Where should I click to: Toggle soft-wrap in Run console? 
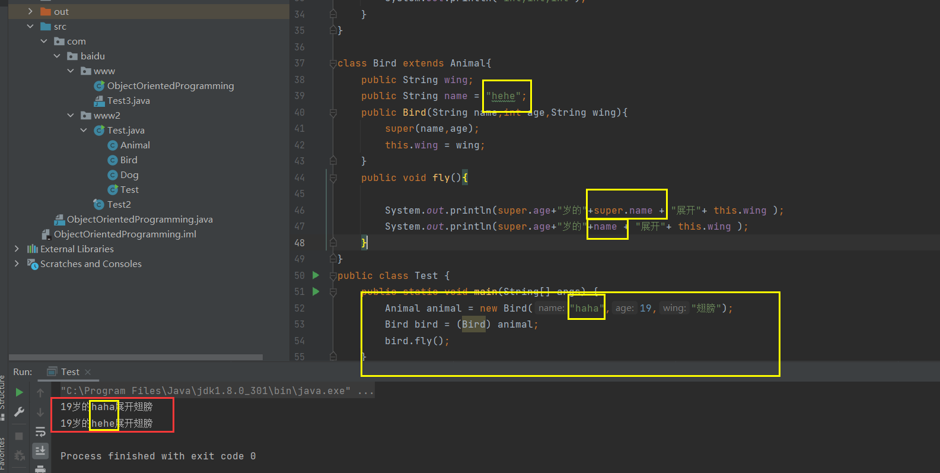click(x=40, y=431)
